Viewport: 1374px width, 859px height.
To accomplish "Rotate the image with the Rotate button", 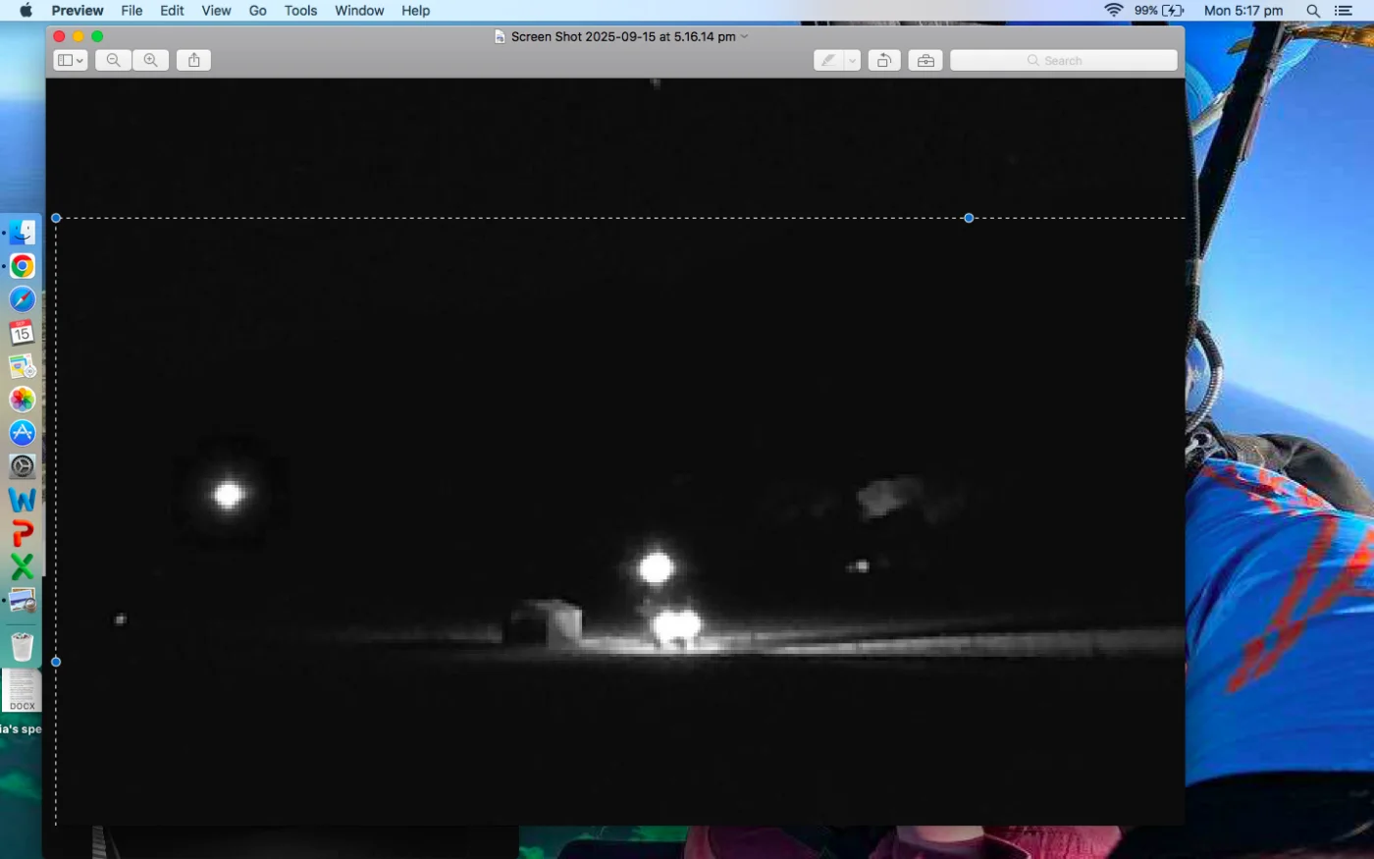I will 883,60.
